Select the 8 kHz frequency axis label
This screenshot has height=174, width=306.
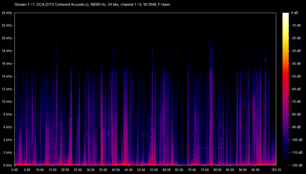[8, 114]
